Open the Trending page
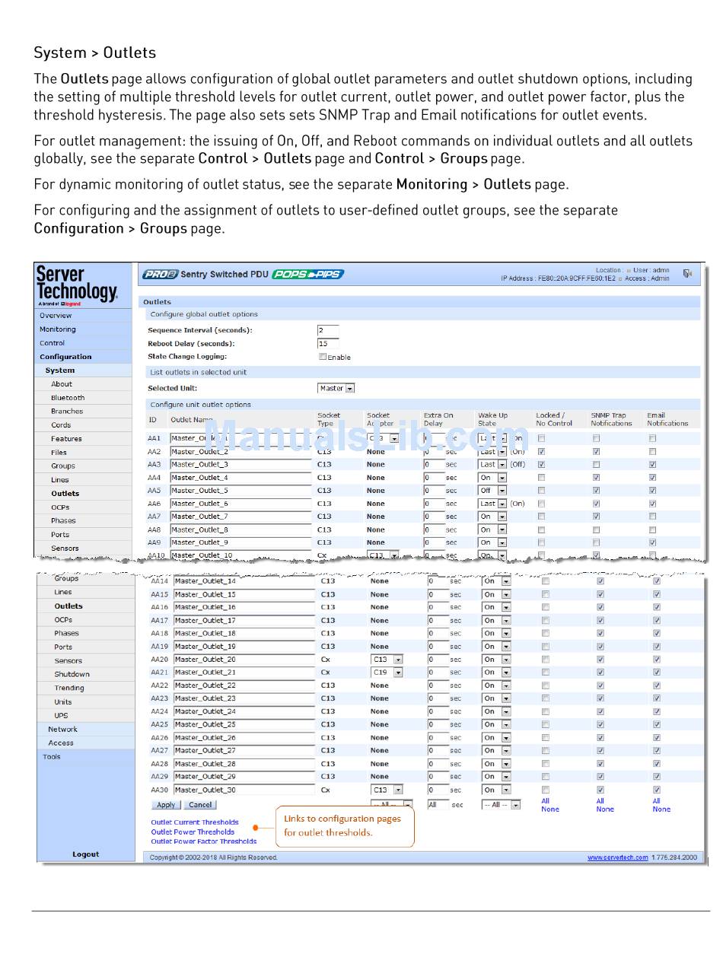 coord(69,688)
